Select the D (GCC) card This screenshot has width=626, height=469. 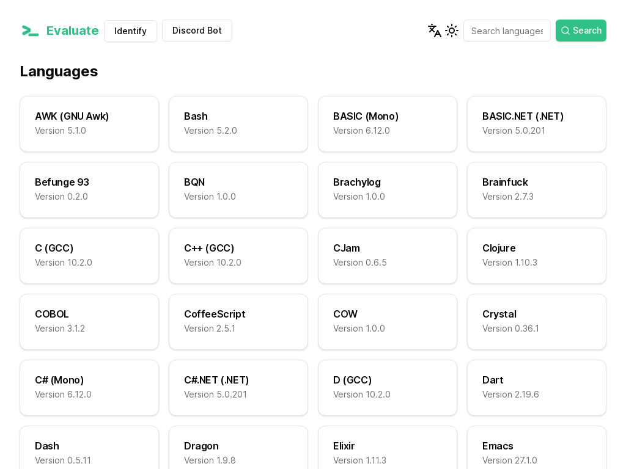coord(388,388)
